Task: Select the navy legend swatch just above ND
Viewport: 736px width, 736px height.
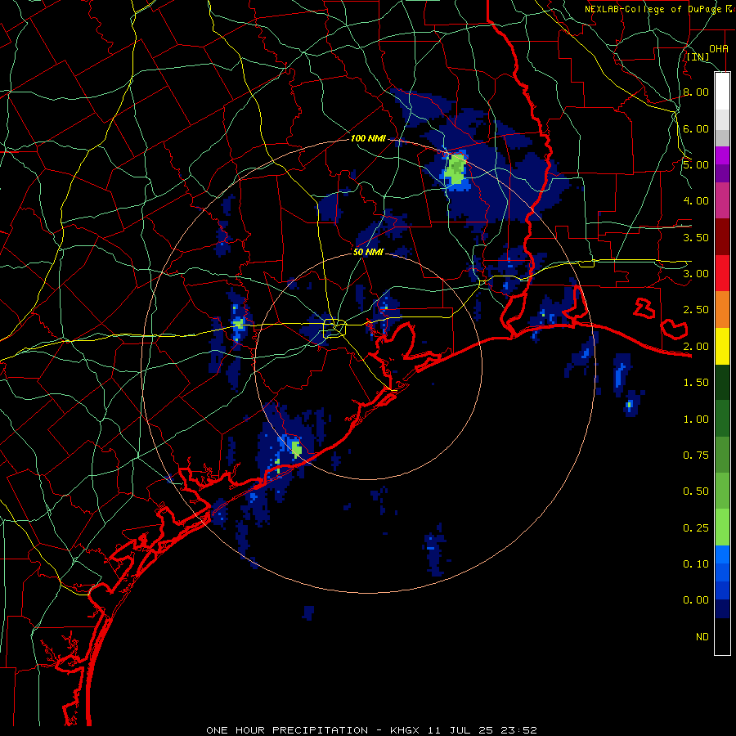Action: pos(722,609)
